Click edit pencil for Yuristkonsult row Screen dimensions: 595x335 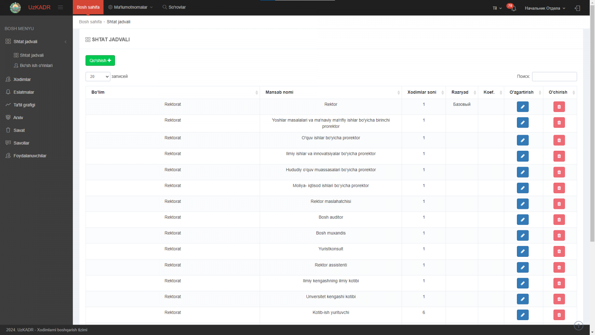[x=522, y=251]
